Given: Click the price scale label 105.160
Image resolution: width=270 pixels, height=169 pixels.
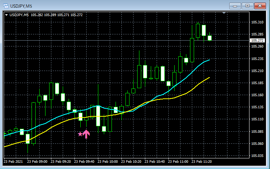Looking at the screenshot, I should (257, 95).
